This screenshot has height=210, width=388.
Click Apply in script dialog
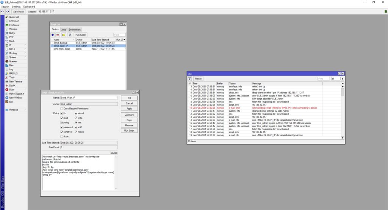129,109
